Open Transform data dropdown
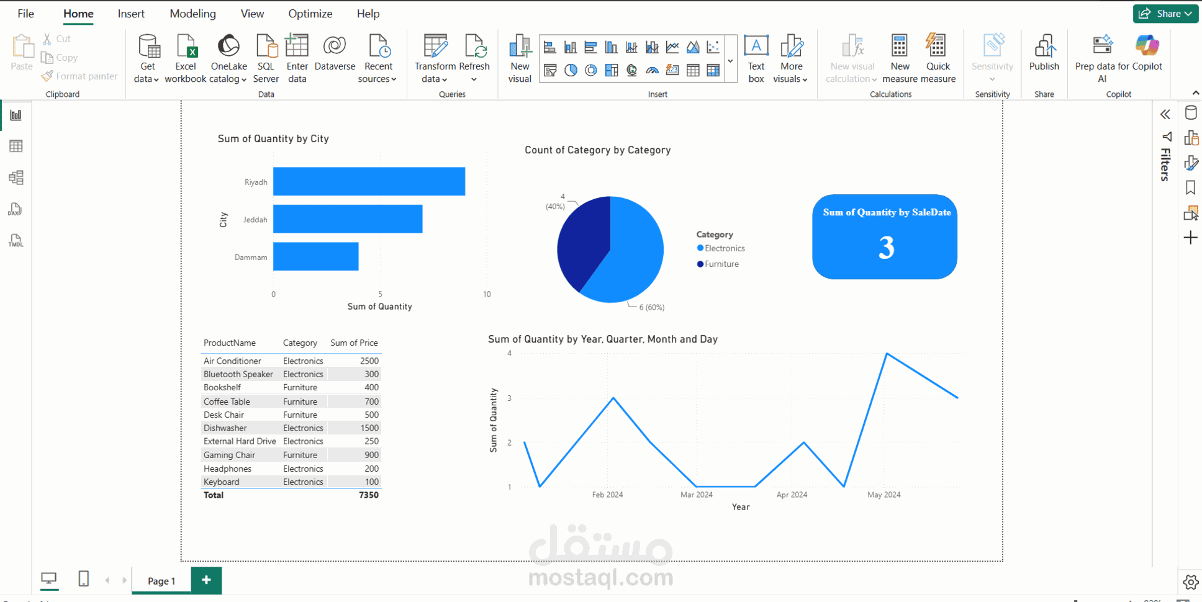Viewport: 1202px width, 602px height. 435,59
